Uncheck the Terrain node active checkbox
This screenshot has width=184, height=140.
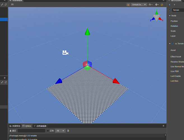click(170, 10)
